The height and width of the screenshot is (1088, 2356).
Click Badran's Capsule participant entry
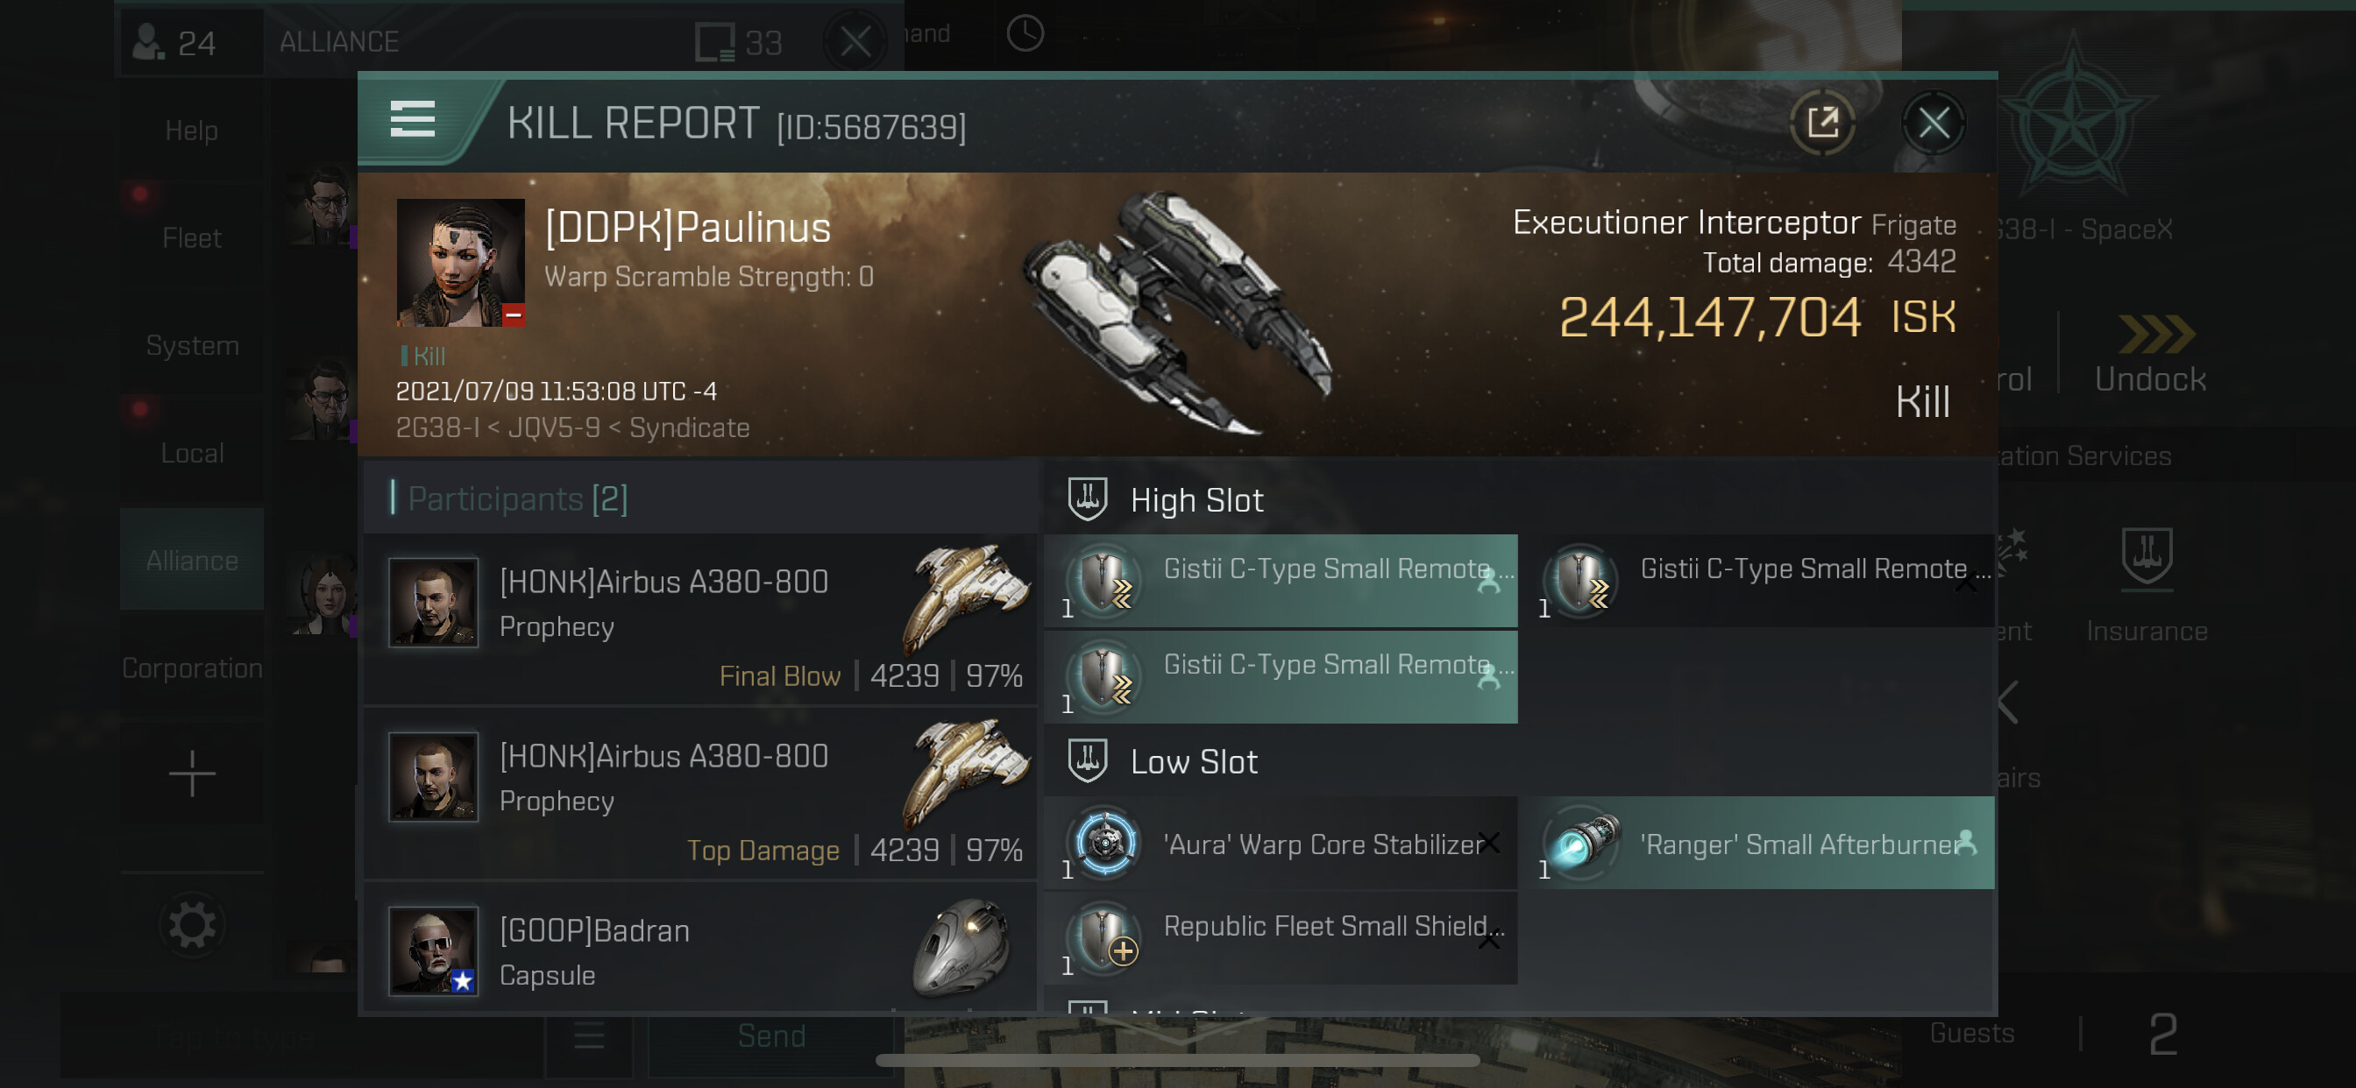[700, 951]
